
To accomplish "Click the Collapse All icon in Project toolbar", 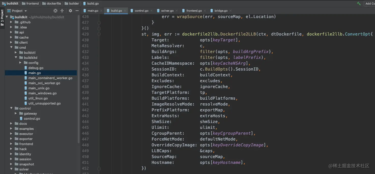I will pos(63,11).
